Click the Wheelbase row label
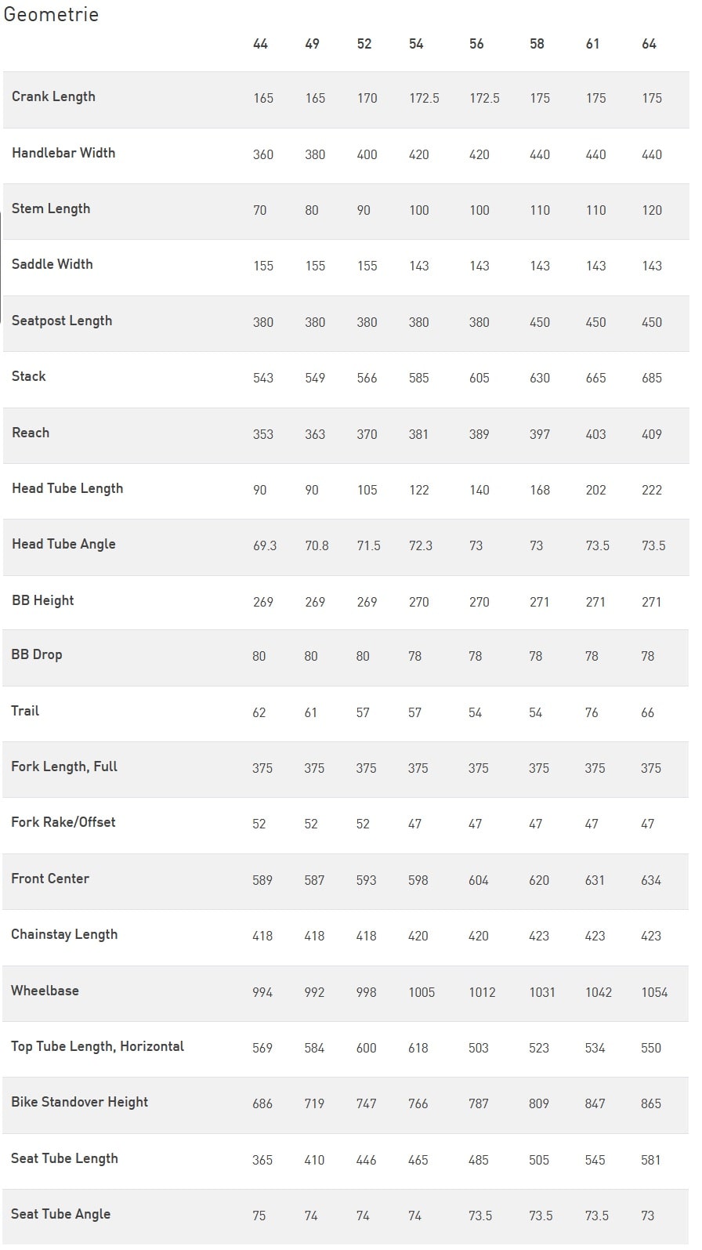 (x=45, y=991)
